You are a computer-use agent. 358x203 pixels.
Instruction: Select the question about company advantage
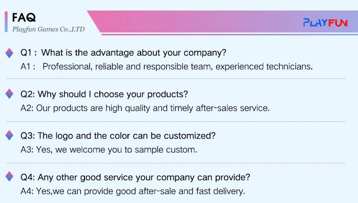[x=123, y=52]
